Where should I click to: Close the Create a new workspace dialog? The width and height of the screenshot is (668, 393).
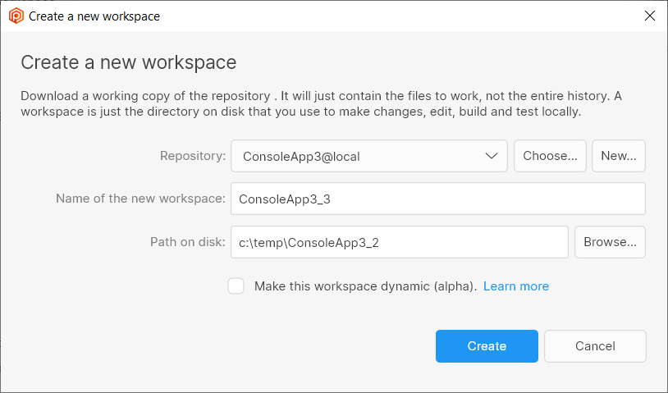tap(649, 16)
